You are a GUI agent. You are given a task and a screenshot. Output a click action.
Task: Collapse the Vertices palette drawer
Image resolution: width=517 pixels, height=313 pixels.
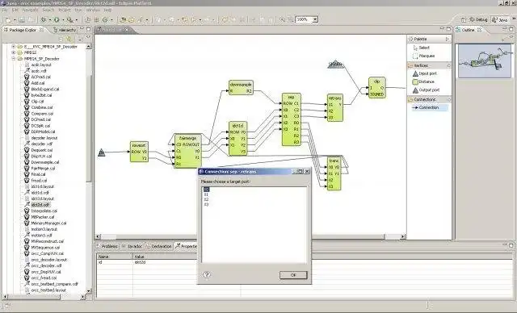click(x=448, y=66)
